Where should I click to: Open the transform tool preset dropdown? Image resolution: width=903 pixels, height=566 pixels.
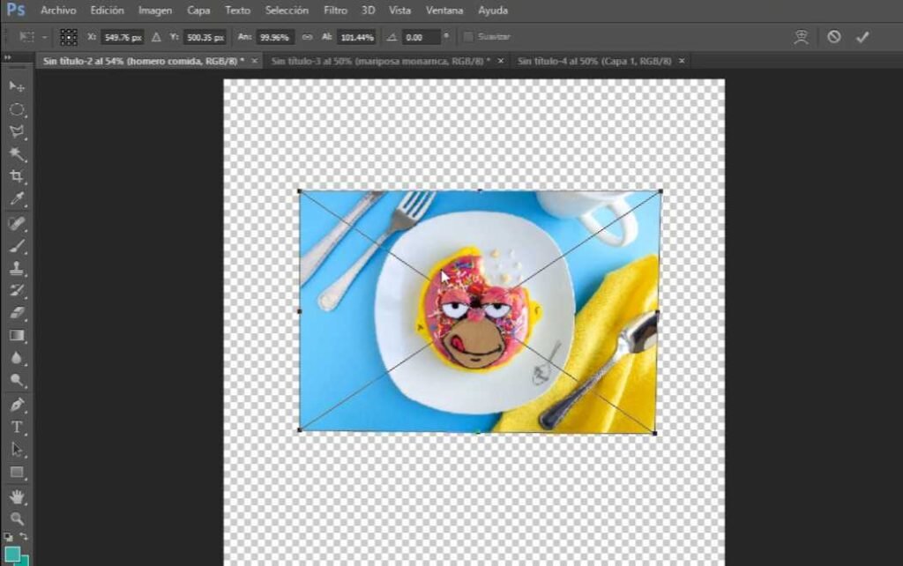click(x=44, y=37)
